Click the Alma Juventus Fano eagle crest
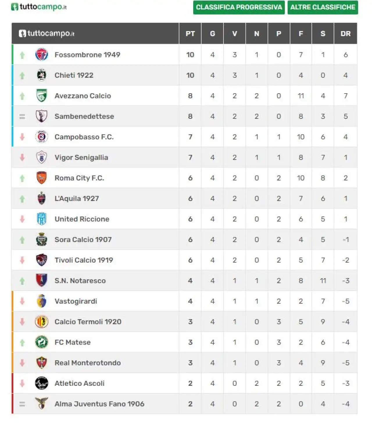Image resolution: width=372 pixels, height=423 pixels. (x=42, y=404)
